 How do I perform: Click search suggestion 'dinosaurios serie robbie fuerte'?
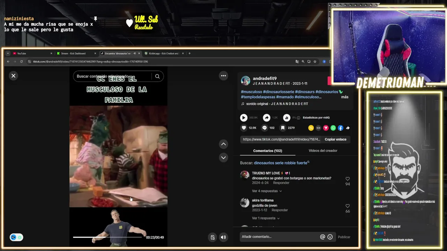click(280, 163)
